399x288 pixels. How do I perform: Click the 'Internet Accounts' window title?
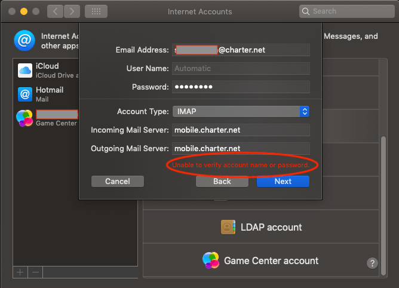pyautogui.click(x=199, y=12)
